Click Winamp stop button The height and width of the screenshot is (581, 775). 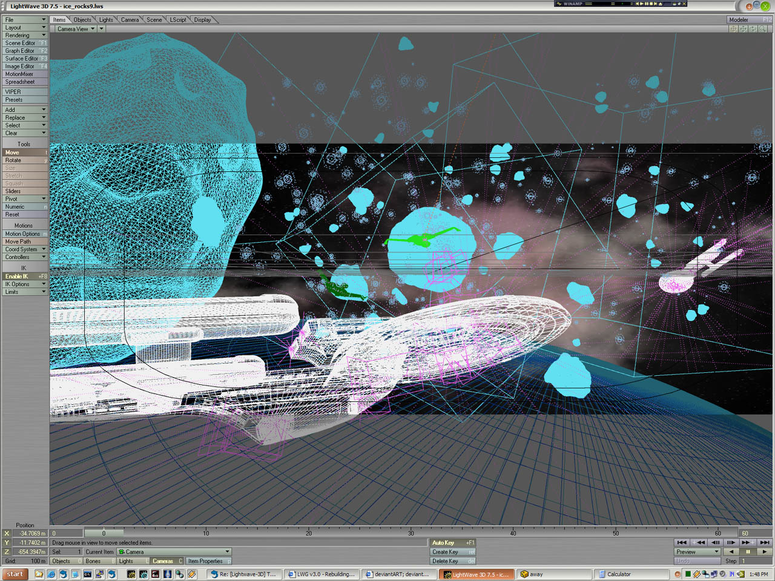(x=651, y=4)
